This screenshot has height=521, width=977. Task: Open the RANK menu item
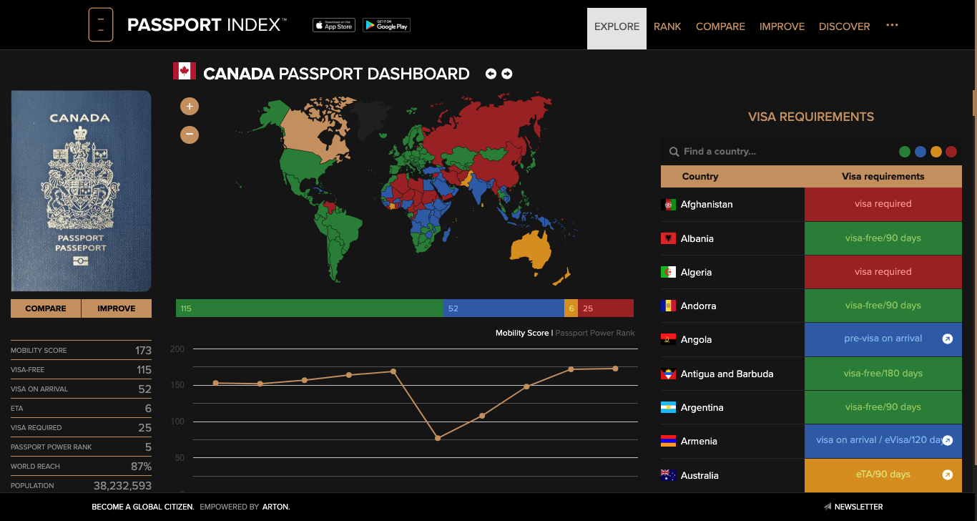coord(667,26)
